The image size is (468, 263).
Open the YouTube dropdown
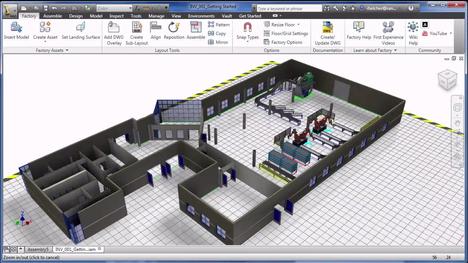click(x=451, y=33)
